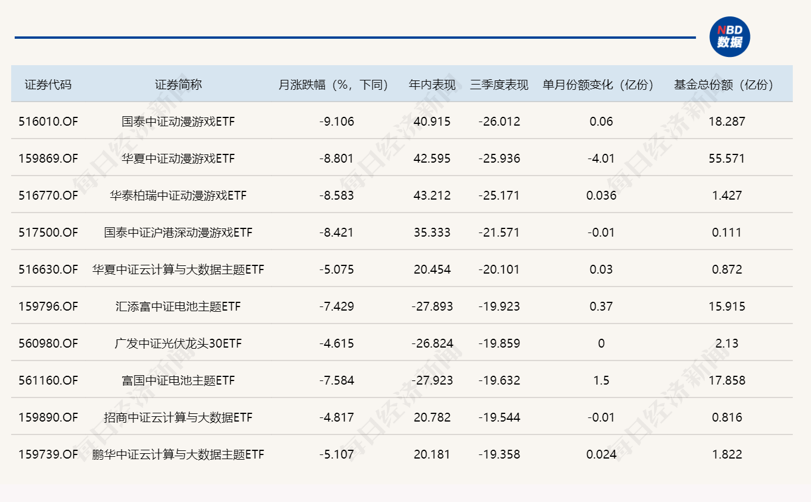Click the NBD 数据 logo
The image size is (811, 502).
tap(731, 36)
